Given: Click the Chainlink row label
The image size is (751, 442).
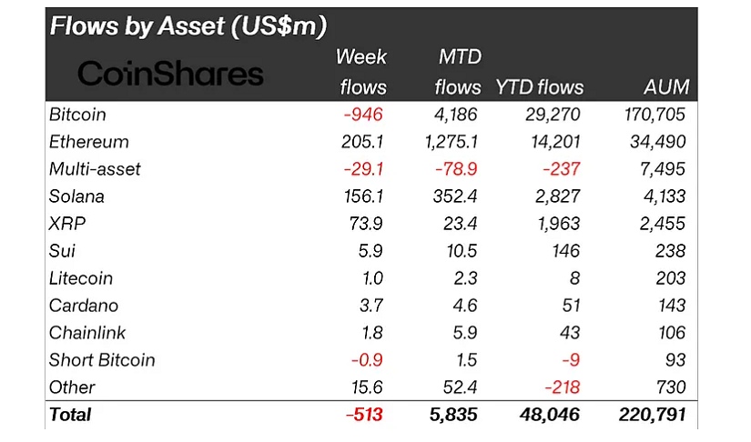Looking at the screenshot, I should pyautogui.click(x=86, y=333).
